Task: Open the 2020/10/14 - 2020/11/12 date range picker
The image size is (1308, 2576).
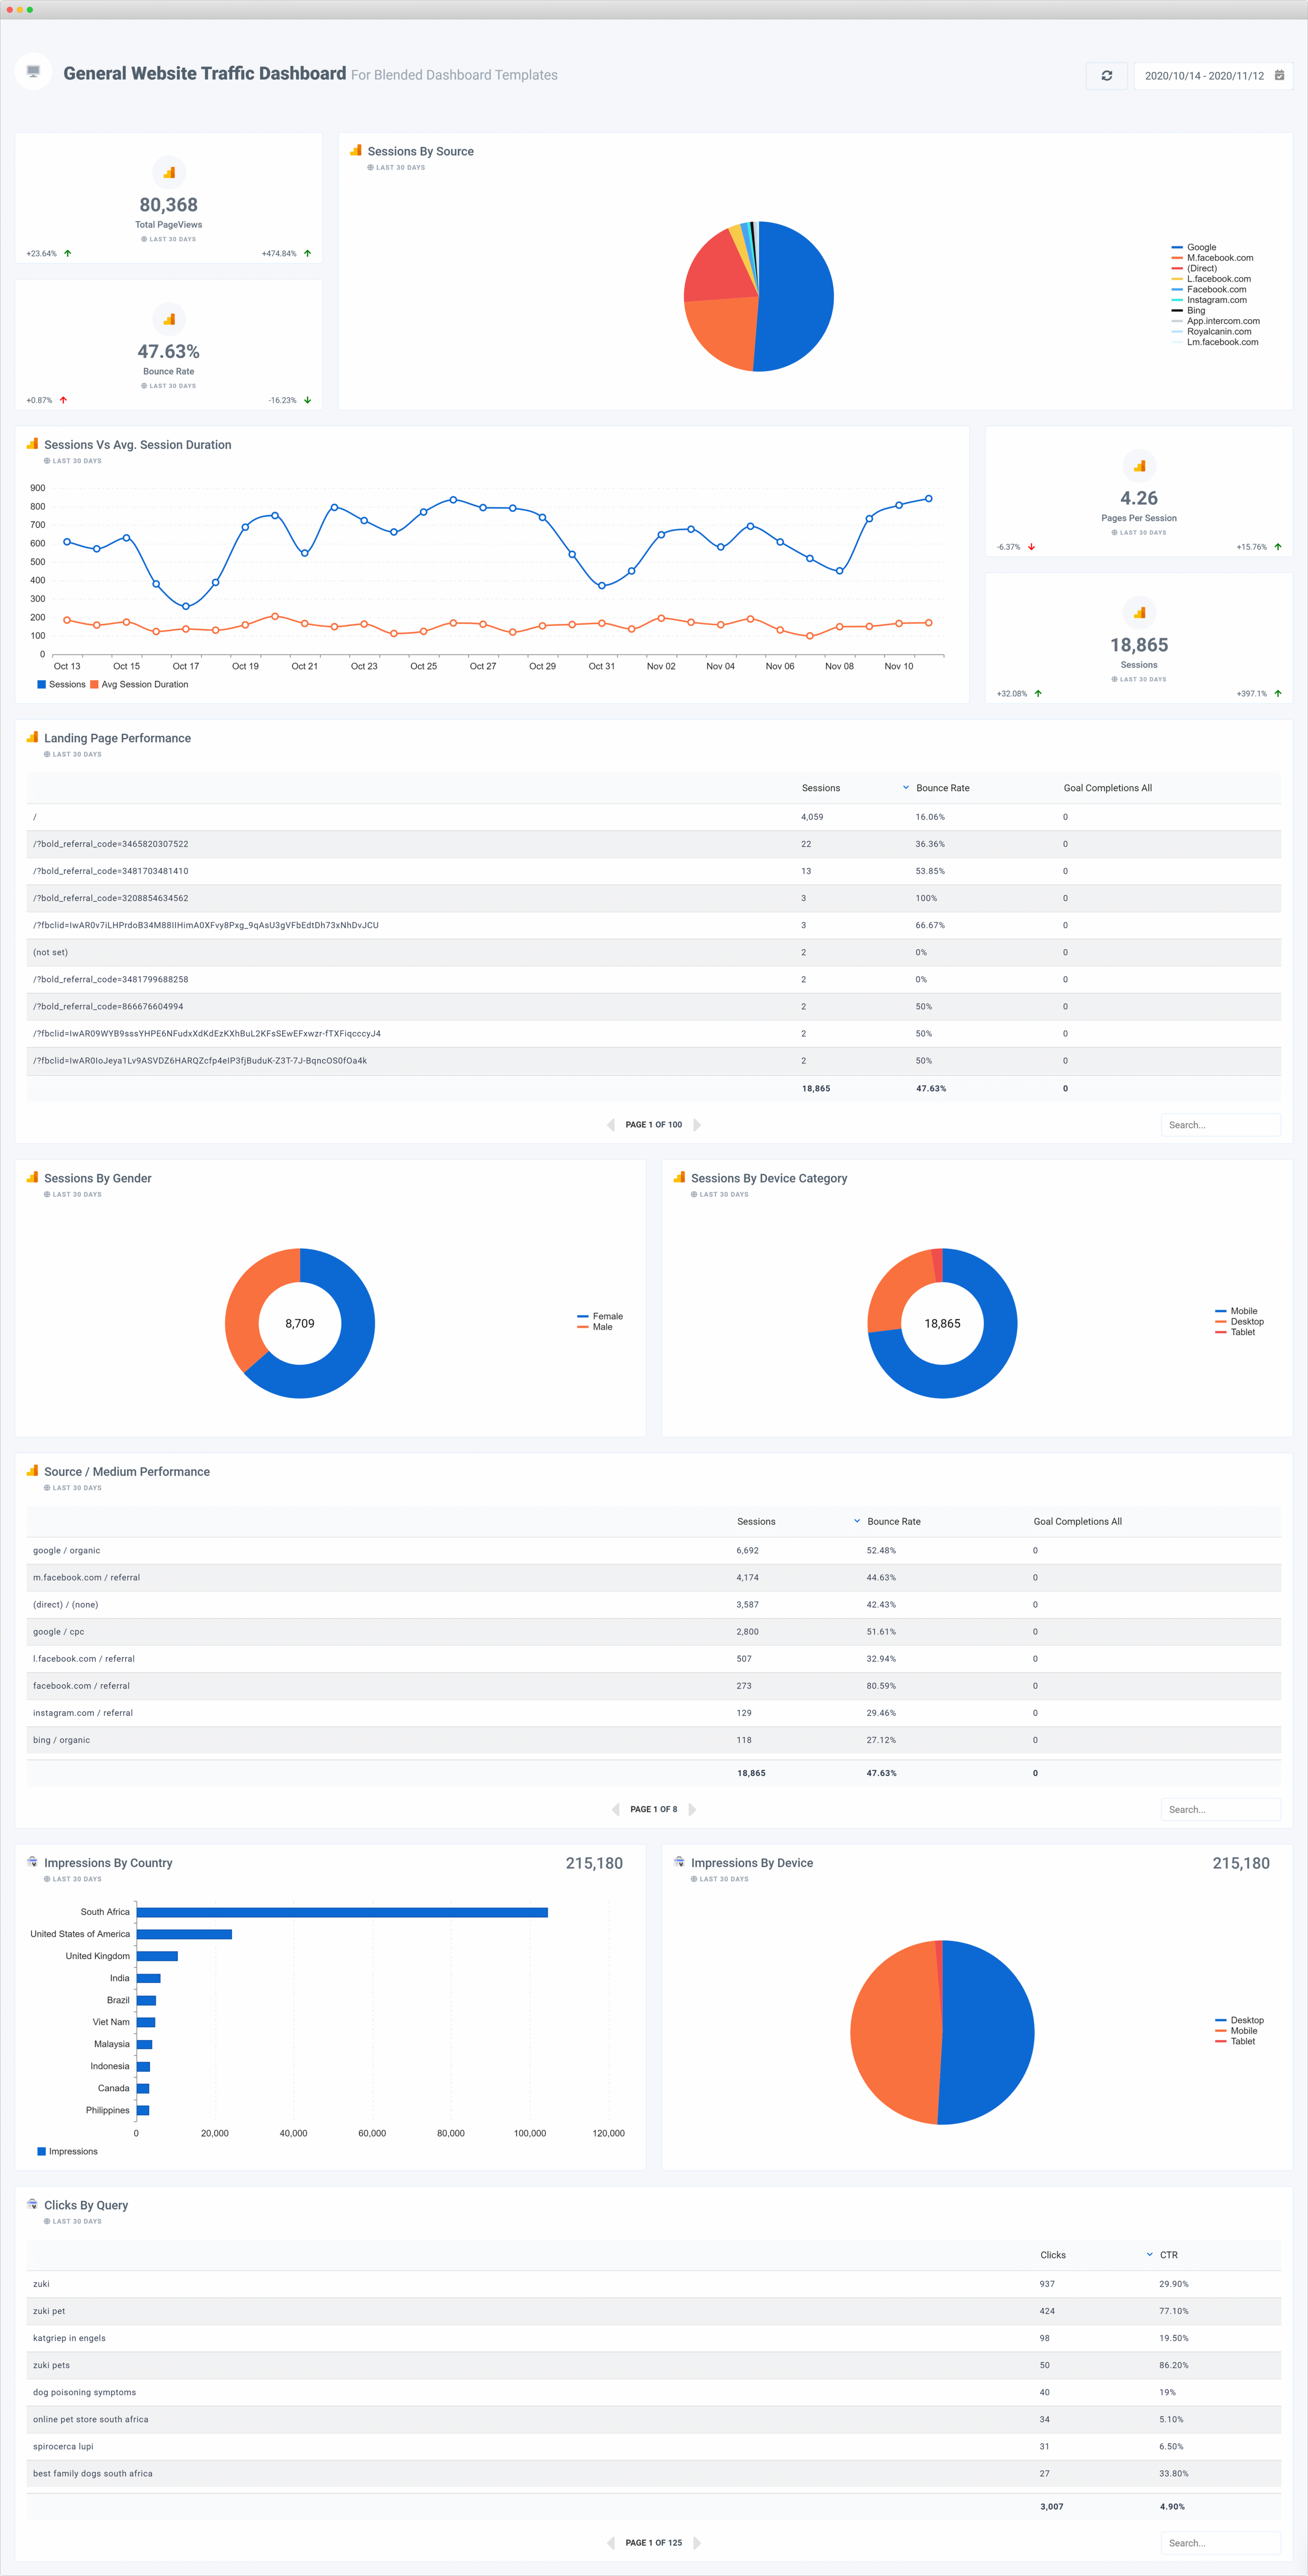Action: pyautogui.click(x=1213, y=76)
